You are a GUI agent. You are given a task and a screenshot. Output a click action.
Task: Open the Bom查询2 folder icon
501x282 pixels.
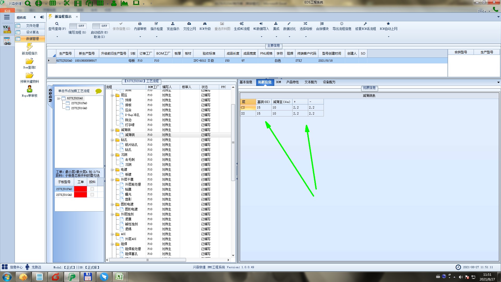click(x=29, y=61)
